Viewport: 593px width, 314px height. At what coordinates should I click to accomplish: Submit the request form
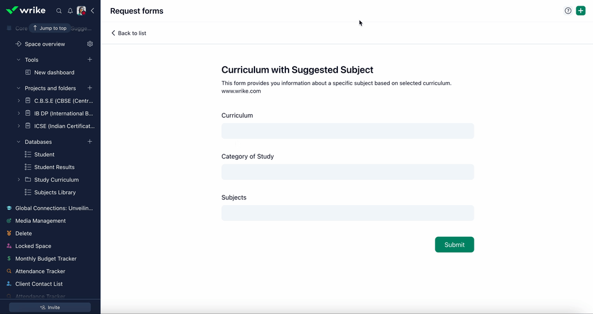pos(454,244)
